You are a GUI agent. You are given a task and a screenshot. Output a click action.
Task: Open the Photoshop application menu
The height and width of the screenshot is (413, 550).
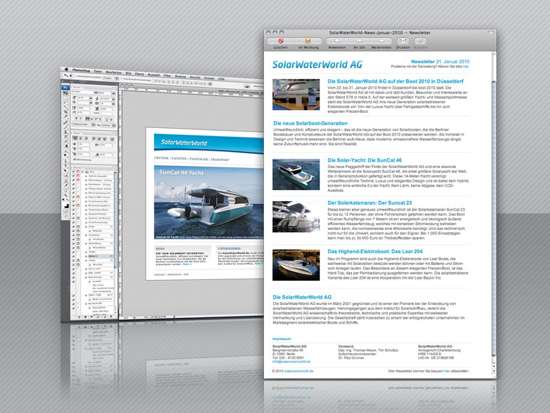point(81,70)
